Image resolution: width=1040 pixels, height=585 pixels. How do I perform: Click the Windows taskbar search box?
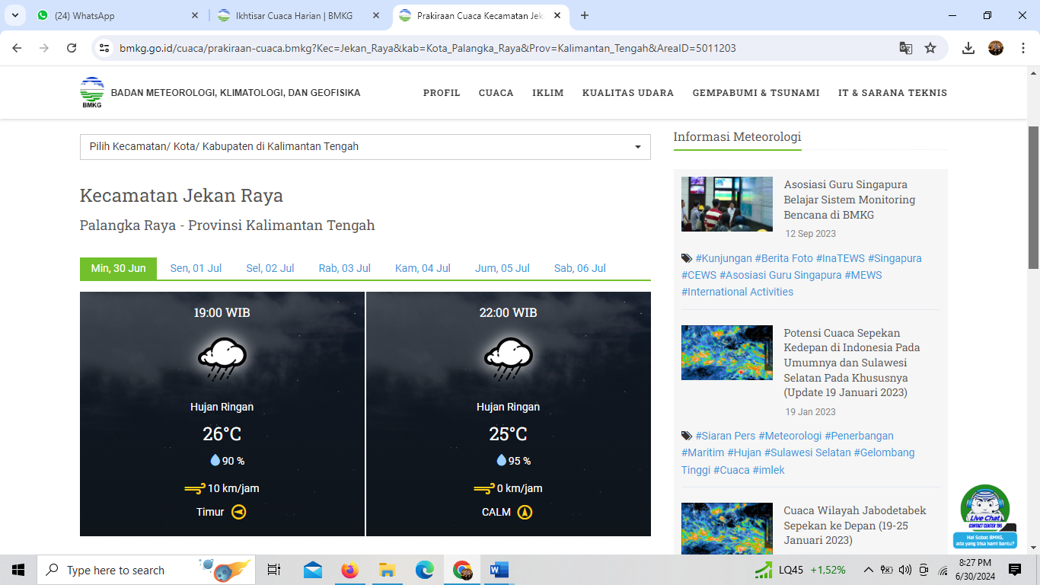pyautogui.click(x=148, y=570)
